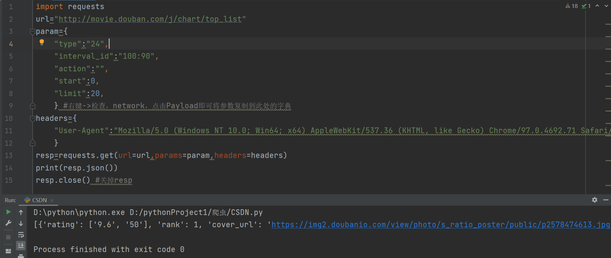Click the error stripe mark beside line 15
This screenshot has width=611, height=258.
point(608,185)
